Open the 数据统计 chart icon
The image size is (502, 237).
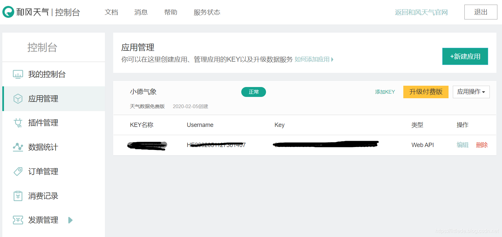[x=18, y=147]
